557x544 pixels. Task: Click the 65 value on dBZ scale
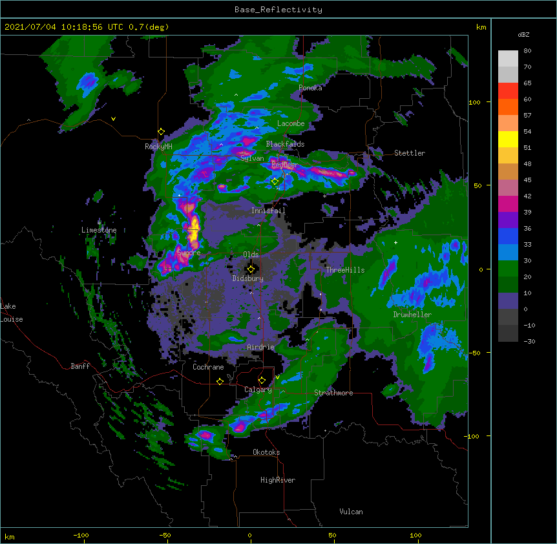[x=527, y=83]
